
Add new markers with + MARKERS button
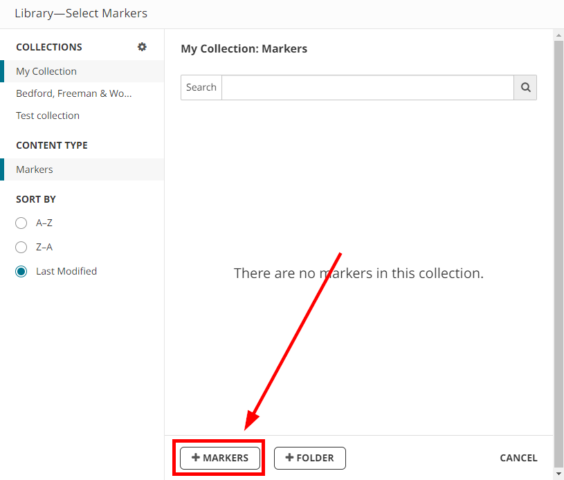point(219,458)
